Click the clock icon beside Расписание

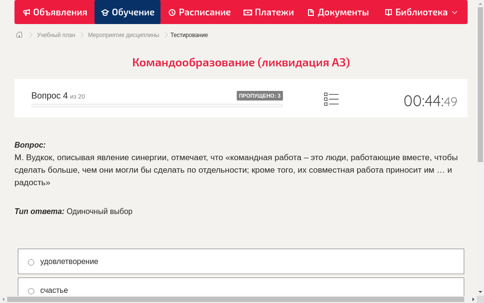coord(172,12)
